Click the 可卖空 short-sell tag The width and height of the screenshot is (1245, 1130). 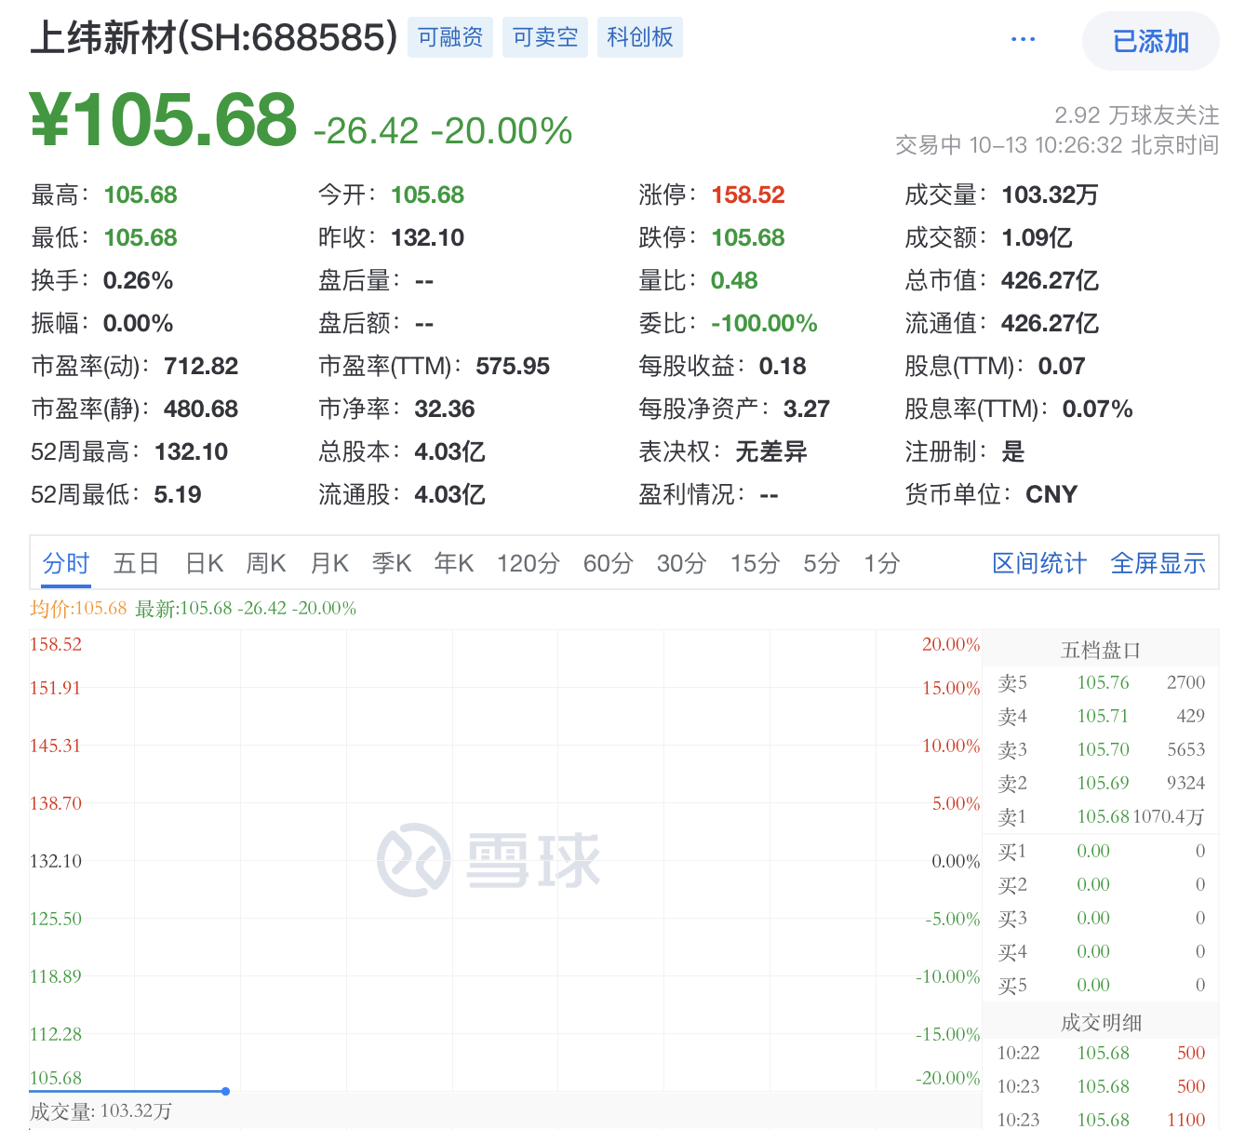[545, 37]
